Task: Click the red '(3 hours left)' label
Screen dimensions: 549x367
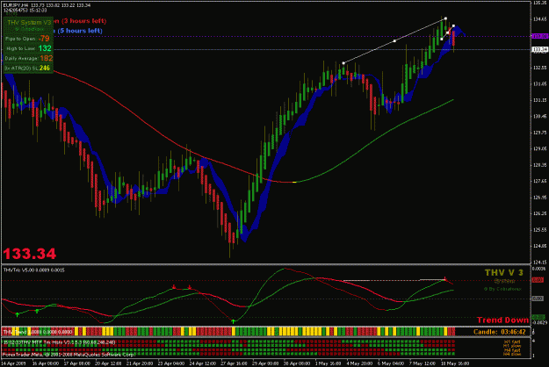Action: pyautogui.click(x=83, y=21)
